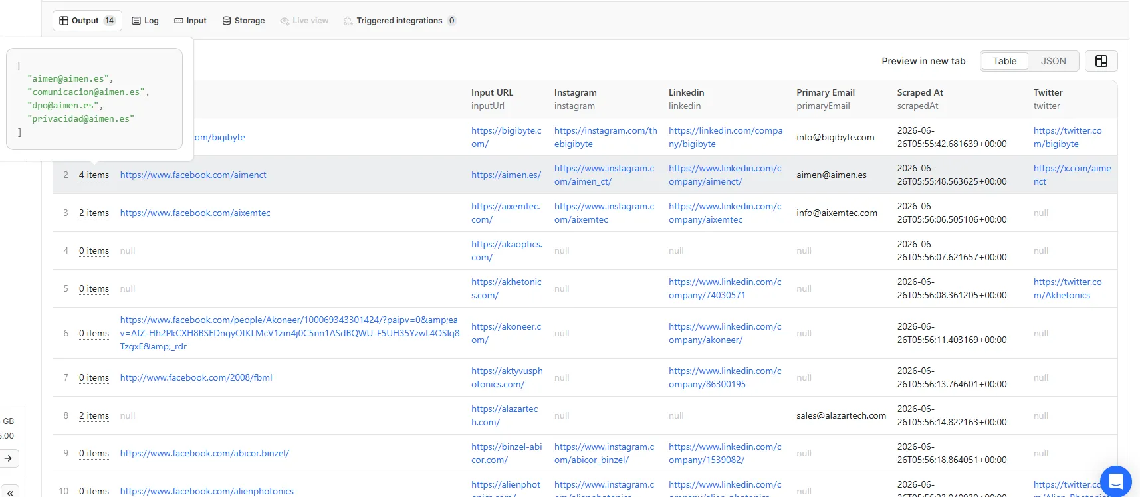Image resolution: width=1140 pixels, height=497 pixels.
Task: Switch to the Log tab
Action: [x=145, y=21]
